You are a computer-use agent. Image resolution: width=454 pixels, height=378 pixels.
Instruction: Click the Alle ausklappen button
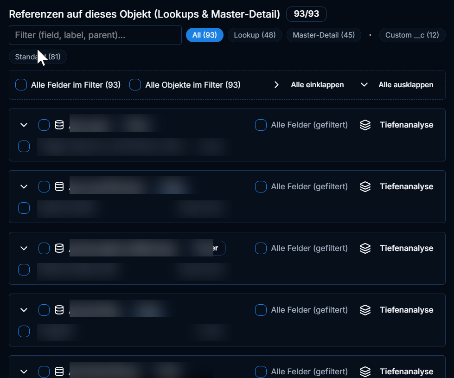pyautogui.click(x=406, y=85)
